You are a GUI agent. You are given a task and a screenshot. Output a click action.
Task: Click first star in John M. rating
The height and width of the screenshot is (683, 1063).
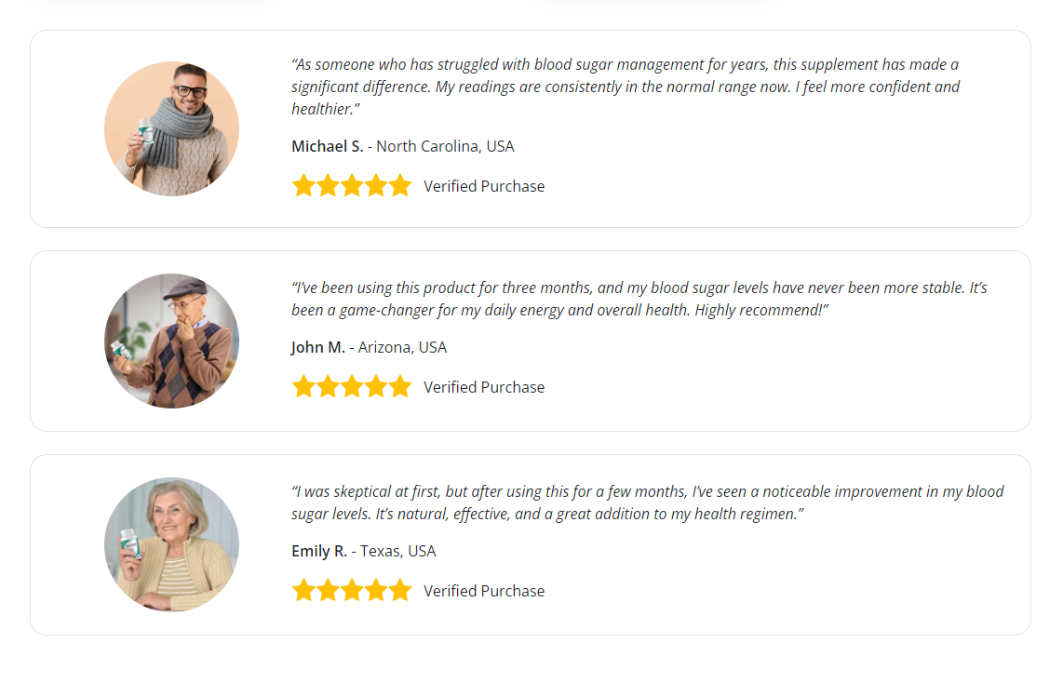click(x=303, y=386)
